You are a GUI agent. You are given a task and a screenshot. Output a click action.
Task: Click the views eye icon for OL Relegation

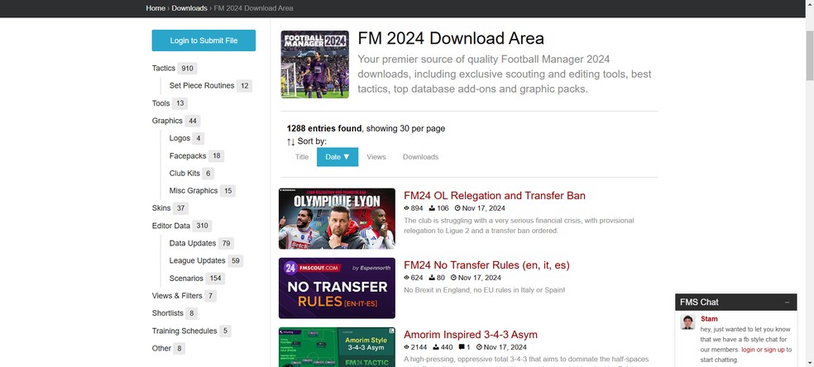pos(406,208)
